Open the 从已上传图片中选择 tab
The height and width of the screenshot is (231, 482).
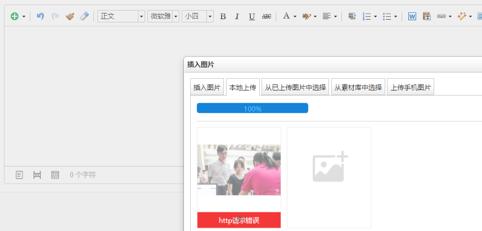[x=295, y=87]
